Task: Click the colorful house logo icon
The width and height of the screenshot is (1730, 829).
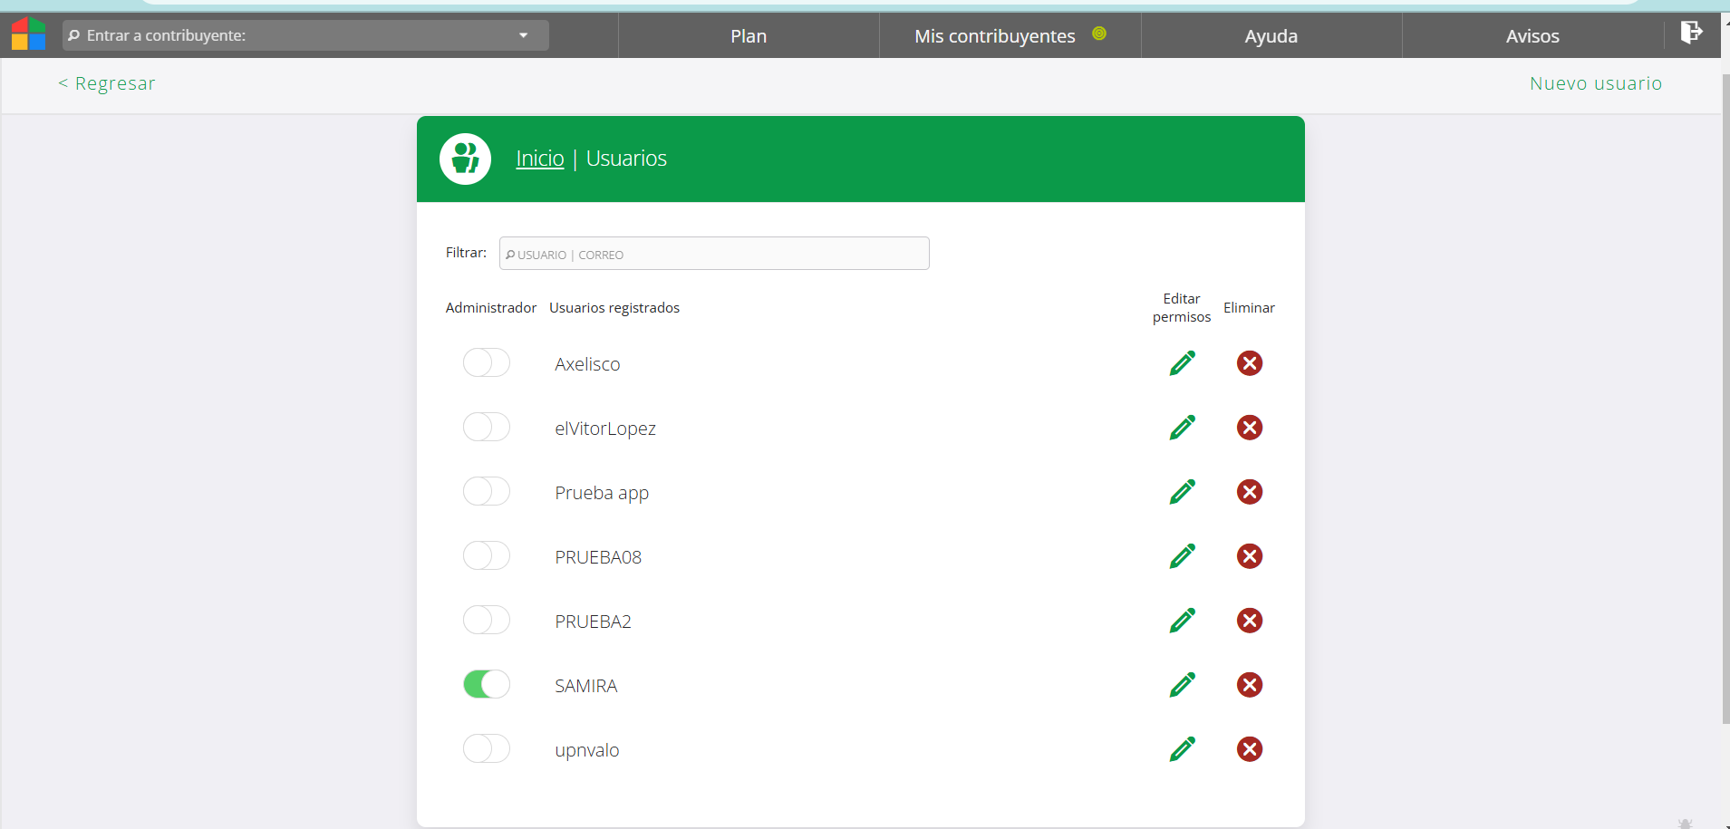Action: (28, 34)
